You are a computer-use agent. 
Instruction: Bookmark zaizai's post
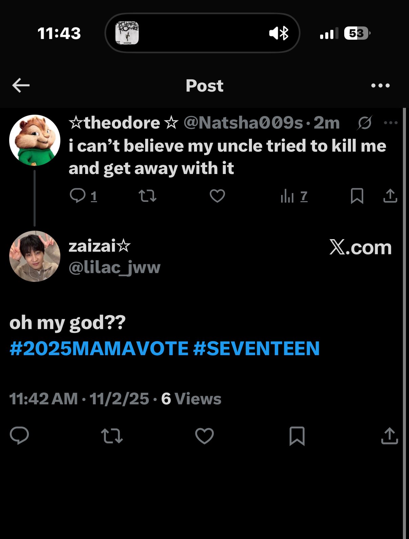[x=297, y=436]
